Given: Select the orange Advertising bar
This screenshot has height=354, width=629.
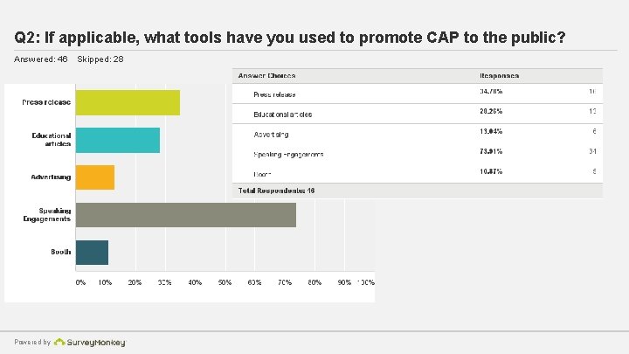Looking at the screenshot, I should [95, 177].
